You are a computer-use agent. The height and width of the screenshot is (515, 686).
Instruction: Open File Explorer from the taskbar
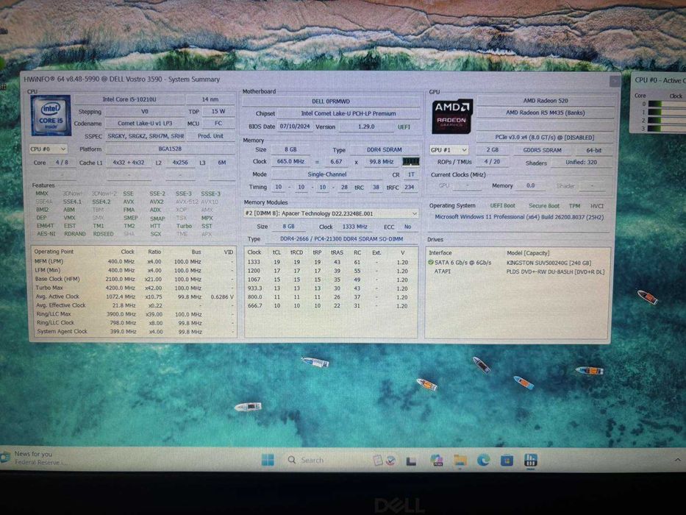tap(460, 461)
